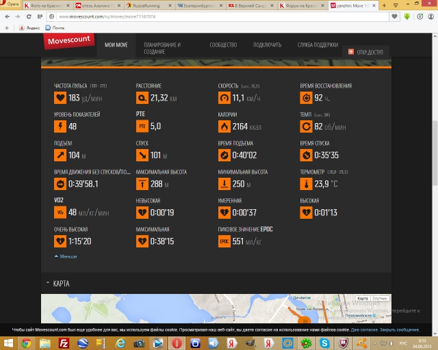Screen dimensions: 438x350
Task: Click the ОТКР.ДОСТУП share button
Action: [365, 52]
